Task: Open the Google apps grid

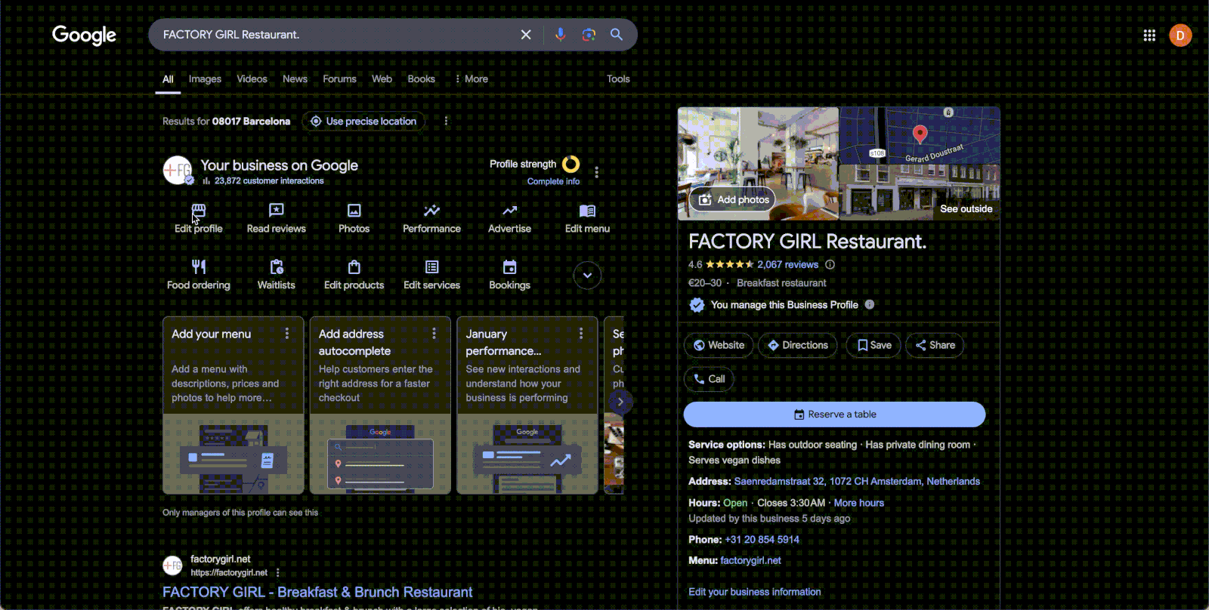Action: (x=1149, y=35)
